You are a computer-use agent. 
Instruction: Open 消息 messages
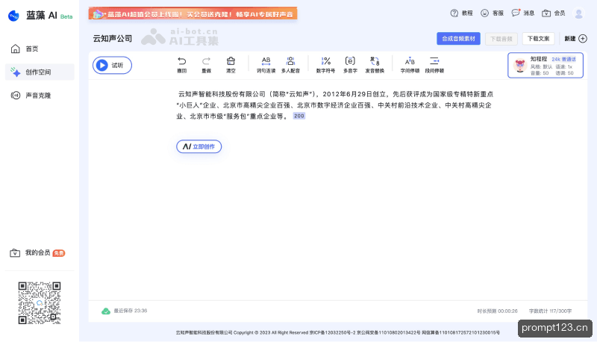click(523, 13)
